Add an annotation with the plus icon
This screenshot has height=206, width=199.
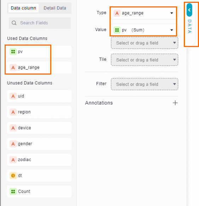(x=175, y=103)
